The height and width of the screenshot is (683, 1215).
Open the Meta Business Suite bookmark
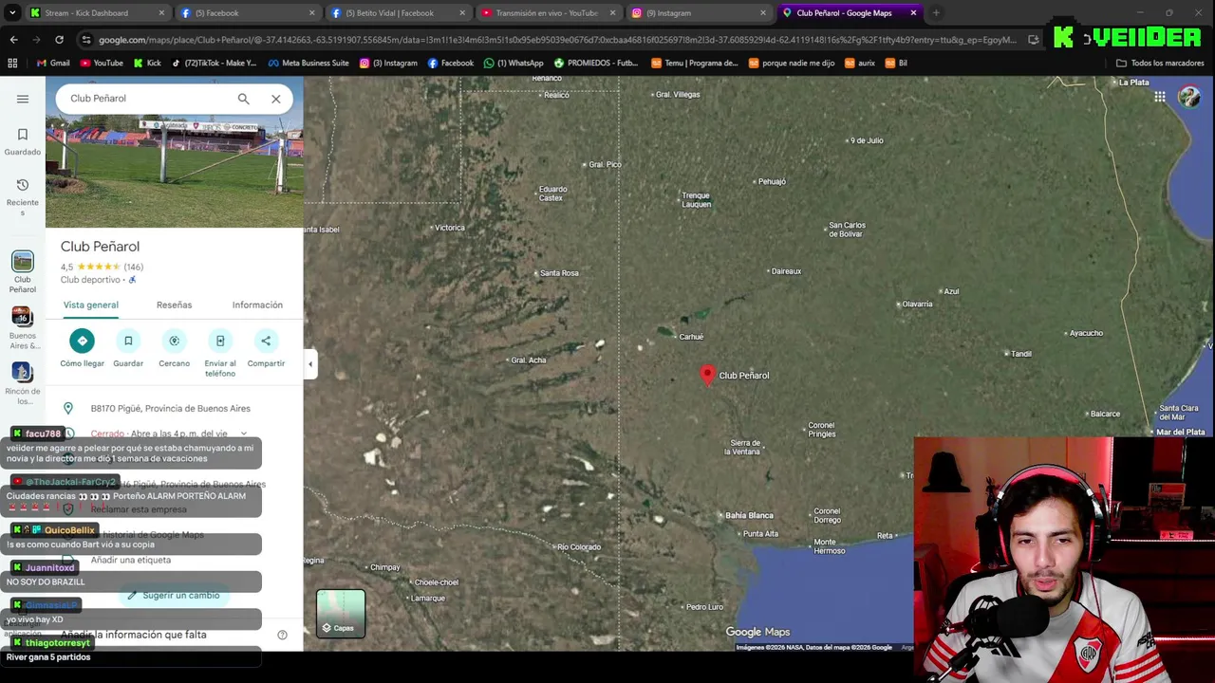(x=308, y=64)
